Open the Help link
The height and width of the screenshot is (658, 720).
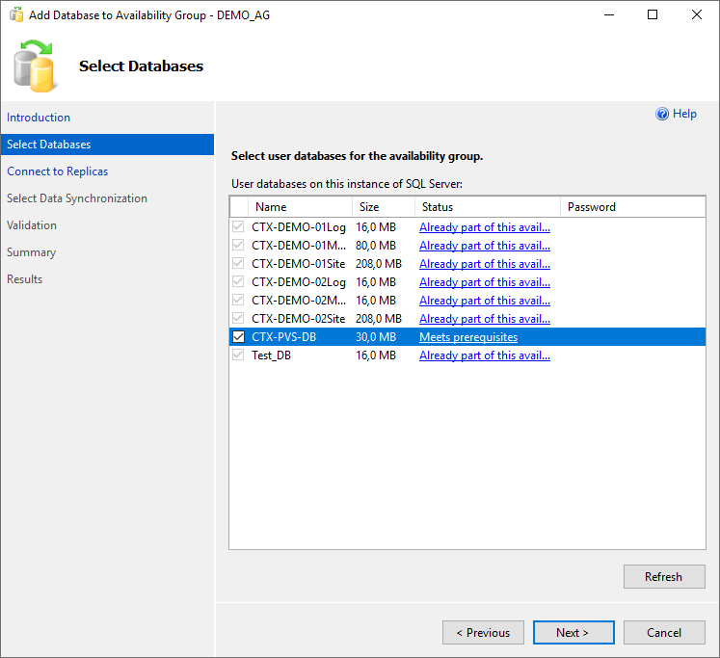point(684,114)
